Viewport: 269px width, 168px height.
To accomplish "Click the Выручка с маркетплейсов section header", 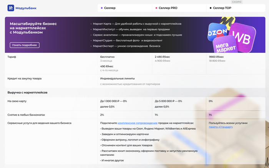I will point(27,93).
